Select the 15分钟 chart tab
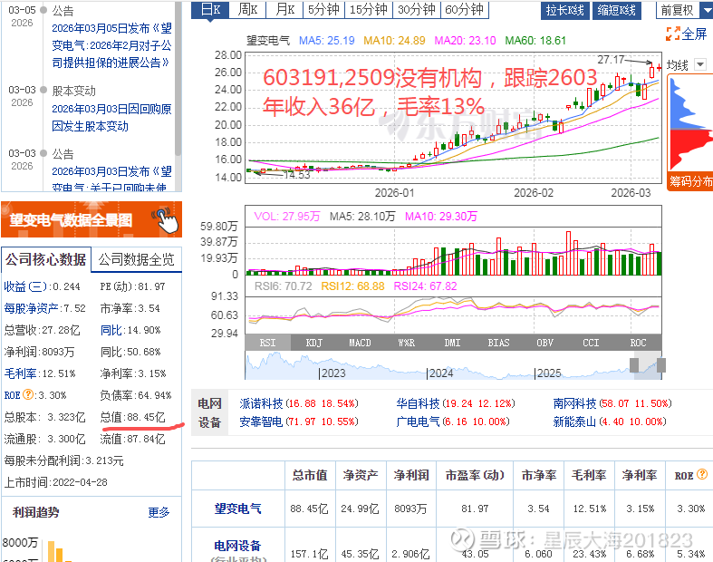This screenshot has width=713, height=562. 369,9
